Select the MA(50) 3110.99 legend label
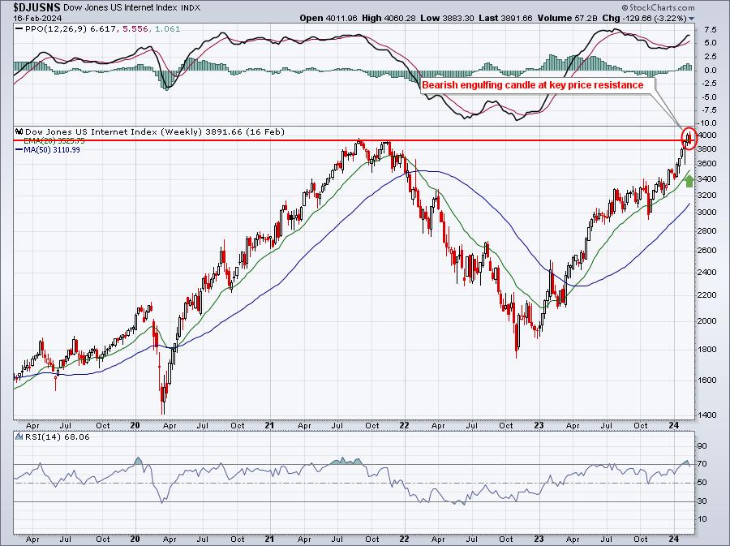The width and height of the screenshot is (730, 546). [52, 149]
